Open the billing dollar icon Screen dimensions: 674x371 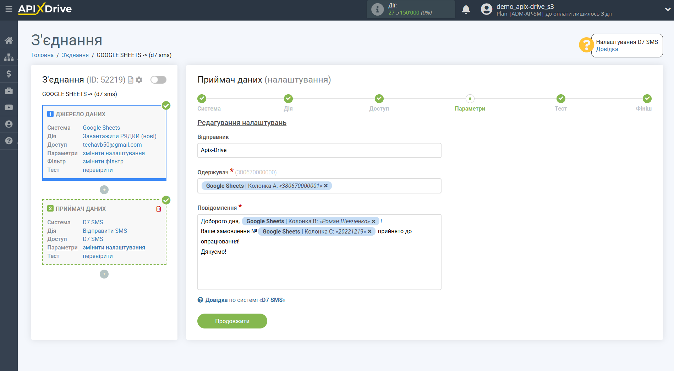click(9, 74)
